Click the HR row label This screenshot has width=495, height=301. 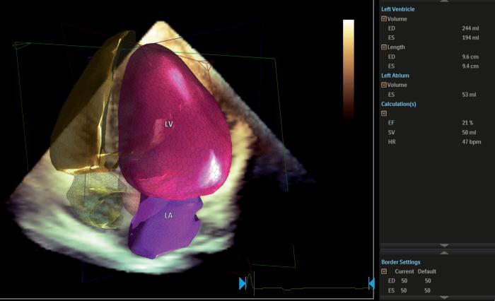(392, 141)
